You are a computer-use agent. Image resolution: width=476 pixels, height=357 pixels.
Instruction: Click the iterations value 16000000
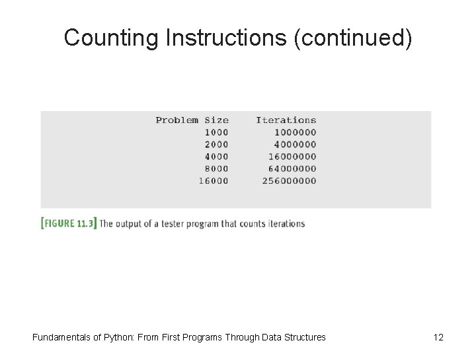pyautogui.click(x=292, y=157)
